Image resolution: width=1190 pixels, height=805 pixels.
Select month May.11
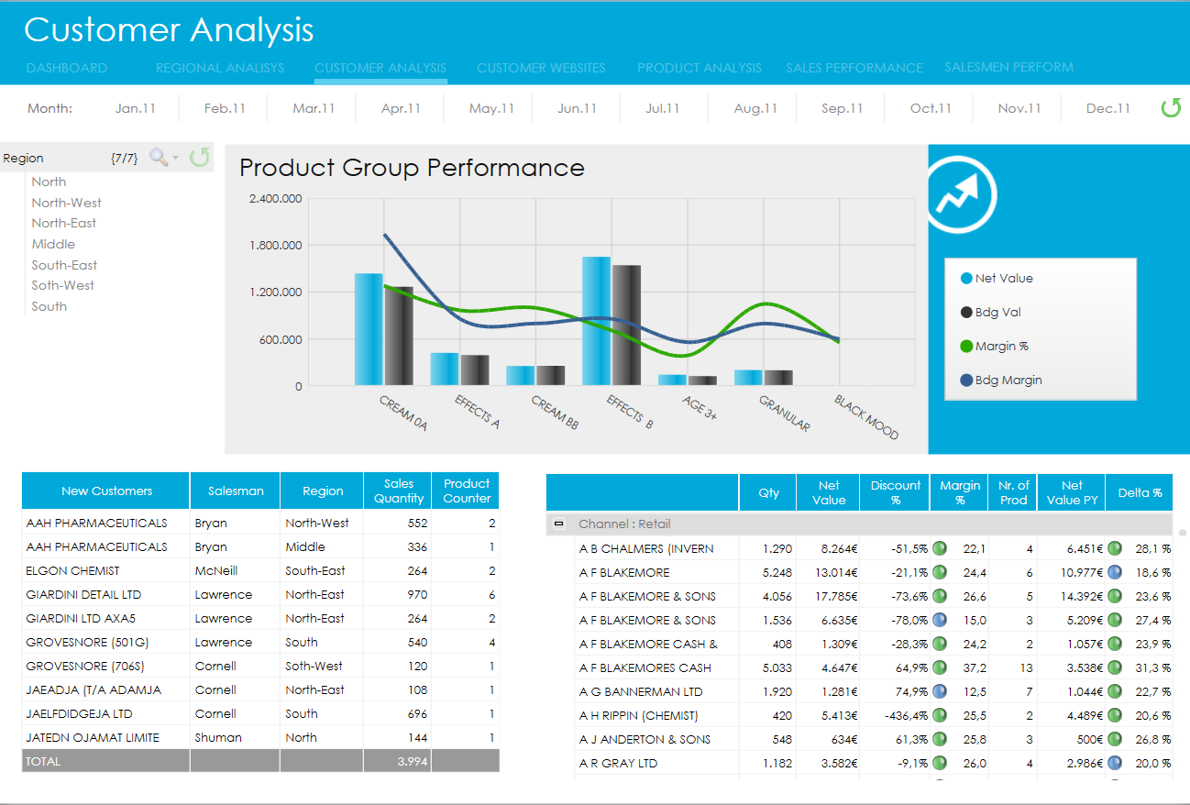click(491, 108)
